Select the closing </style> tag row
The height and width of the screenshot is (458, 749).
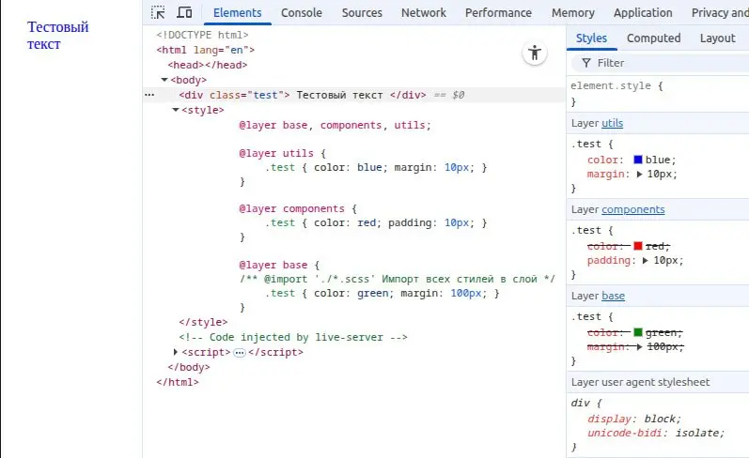(203, 322)
